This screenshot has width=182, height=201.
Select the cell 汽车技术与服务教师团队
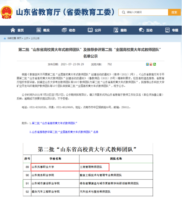tap(116, 192)
